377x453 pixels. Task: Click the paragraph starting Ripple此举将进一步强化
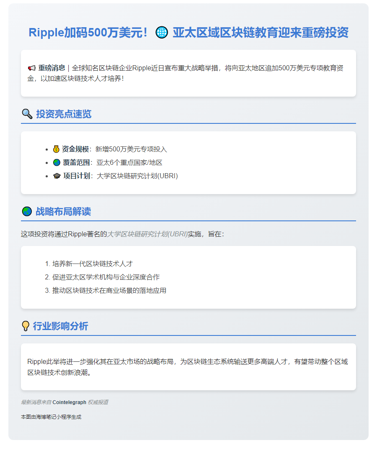click(188, 367)
